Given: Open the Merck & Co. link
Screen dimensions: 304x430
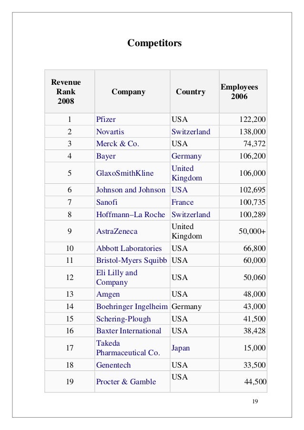Looking at the screenshot, I should pyautogui.click(x=118, y=143).
